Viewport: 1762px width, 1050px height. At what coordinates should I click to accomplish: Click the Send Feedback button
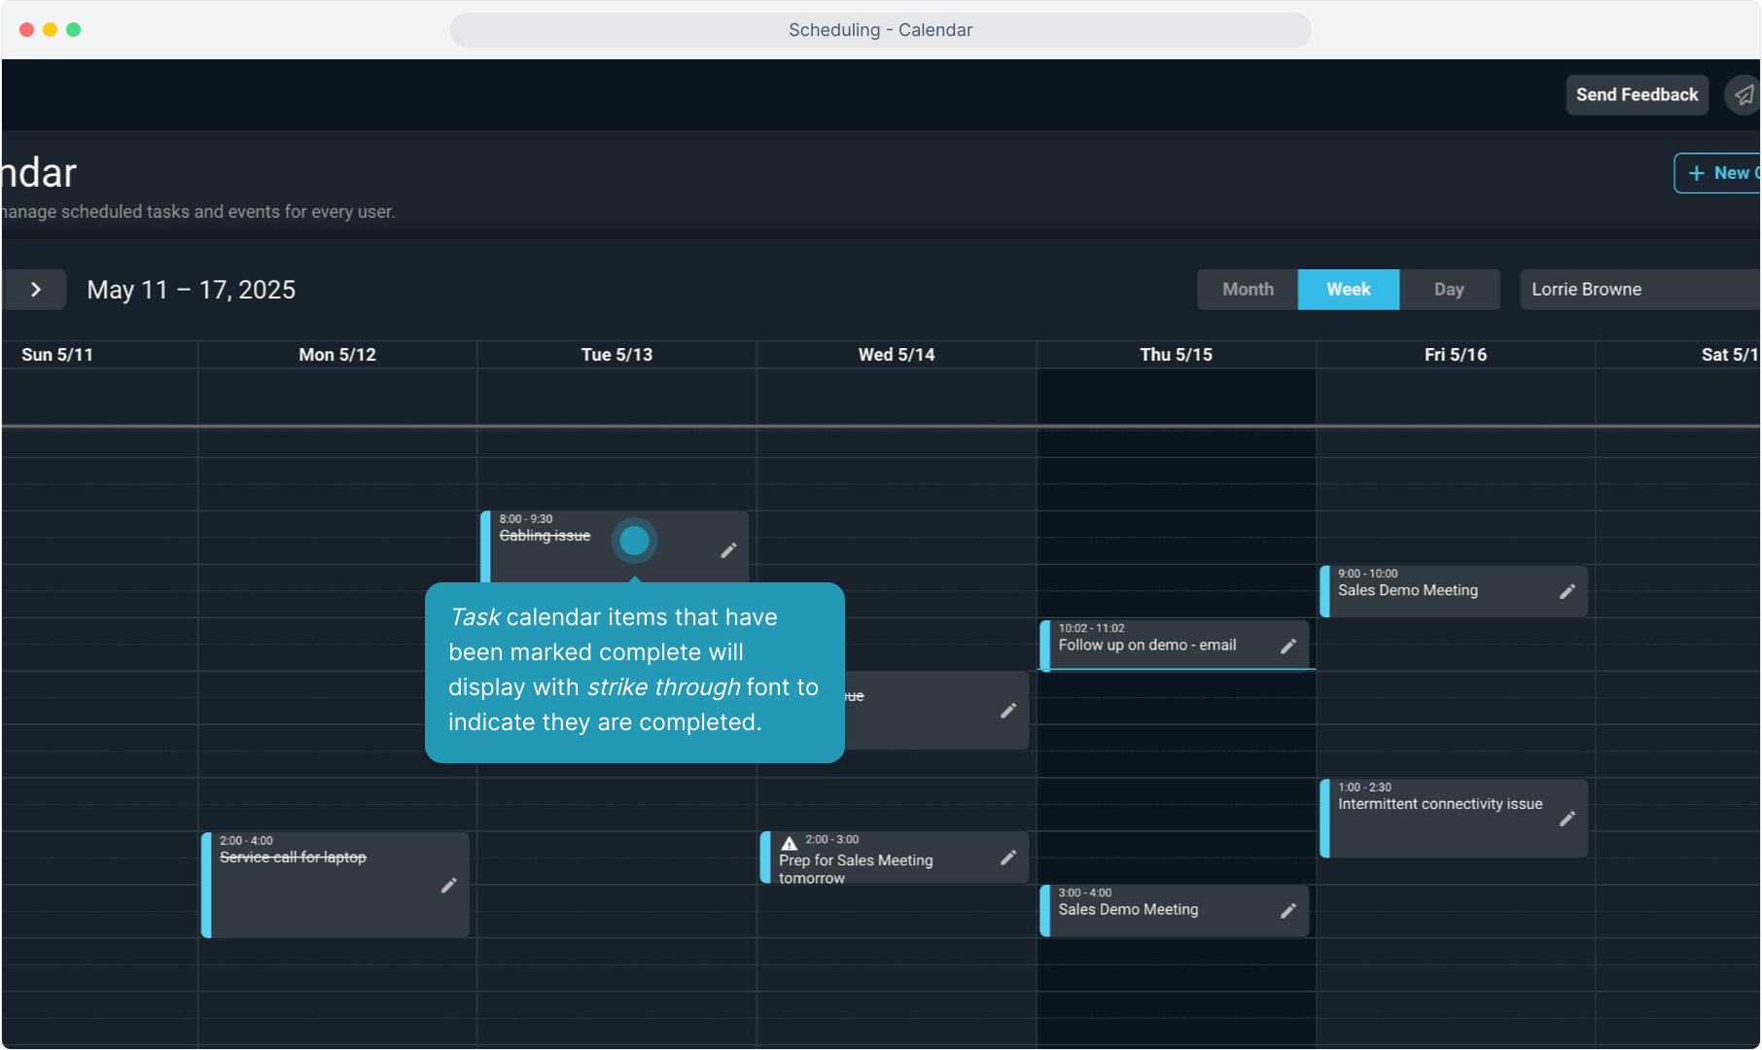(1637, 95)
